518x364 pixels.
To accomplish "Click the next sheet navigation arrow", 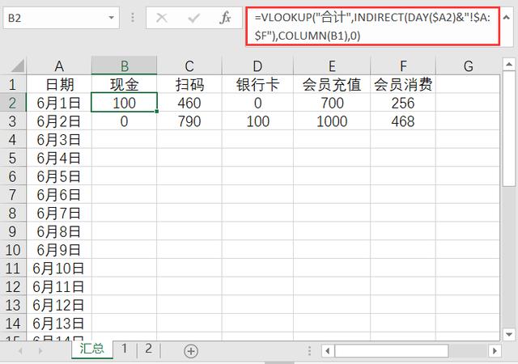I will (40, 350).
